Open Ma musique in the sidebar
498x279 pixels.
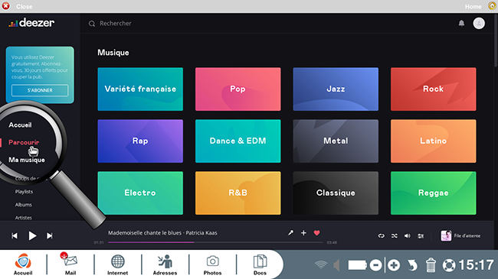click(x=27, y=160)
